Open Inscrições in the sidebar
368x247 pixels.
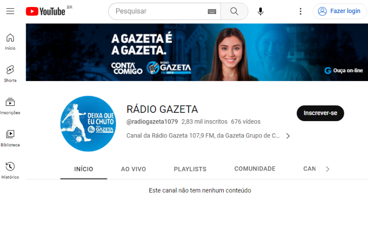point(10,106)
